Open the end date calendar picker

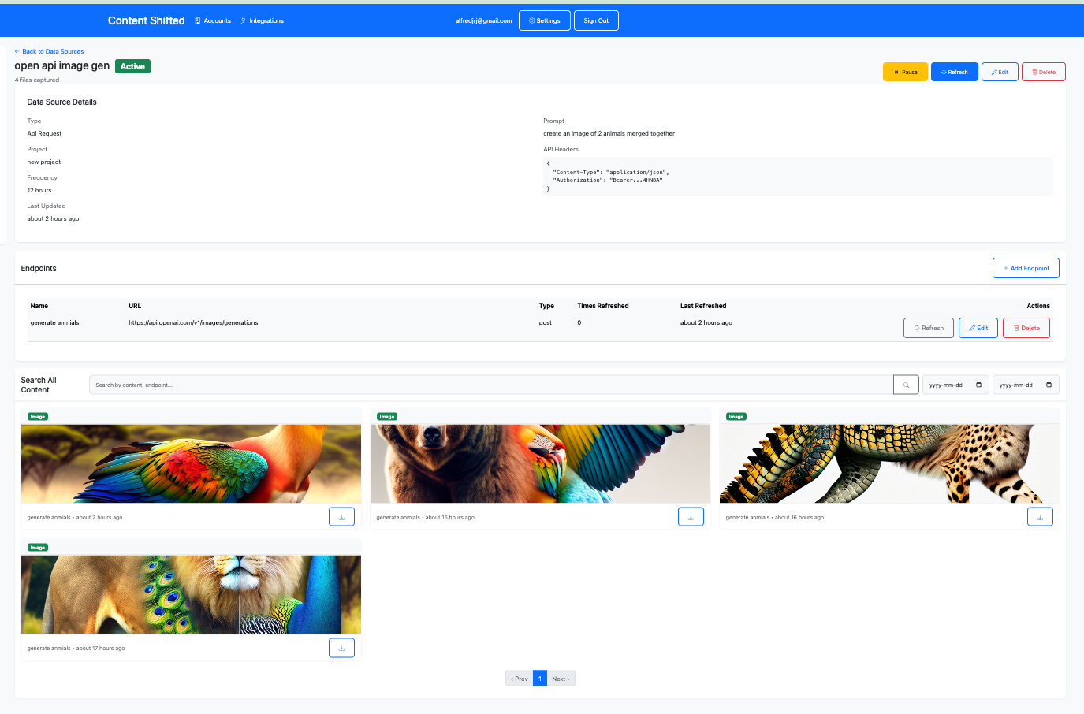(1049, 385)
